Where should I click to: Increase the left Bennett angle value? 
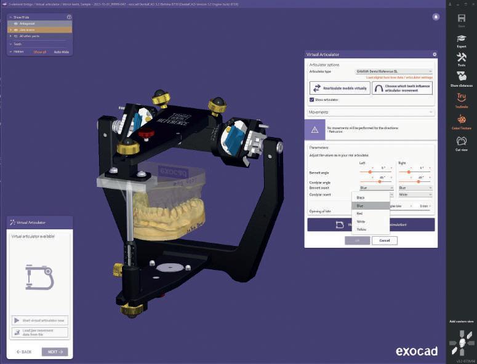[x=391, y=168]
